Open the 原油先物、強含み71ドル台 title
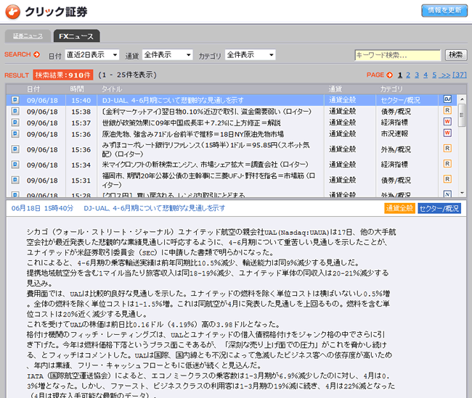 pos(192,134)
